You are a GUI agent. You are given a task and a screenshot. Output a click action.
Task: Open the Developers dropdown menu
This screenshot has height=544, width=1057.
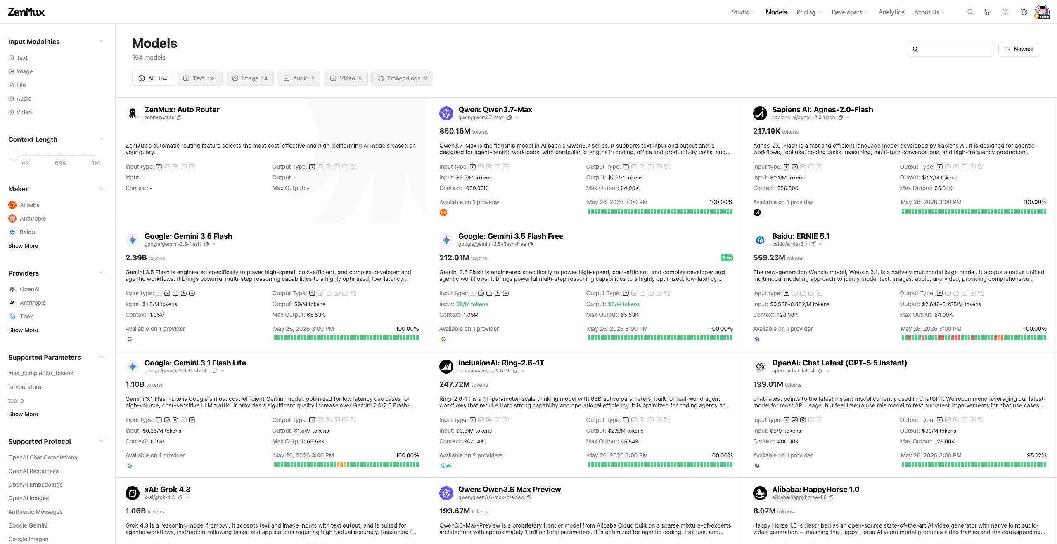point(849,12)
